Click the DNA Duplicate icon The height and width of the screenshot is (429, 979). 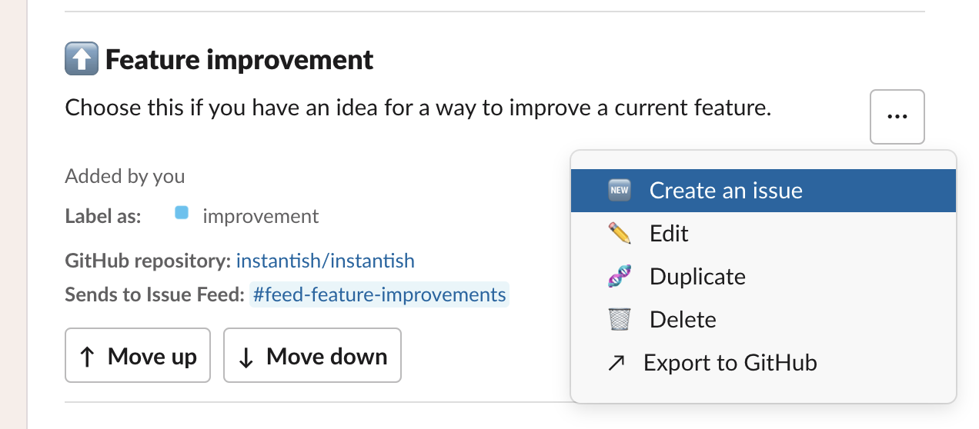[x=619, y=276]
